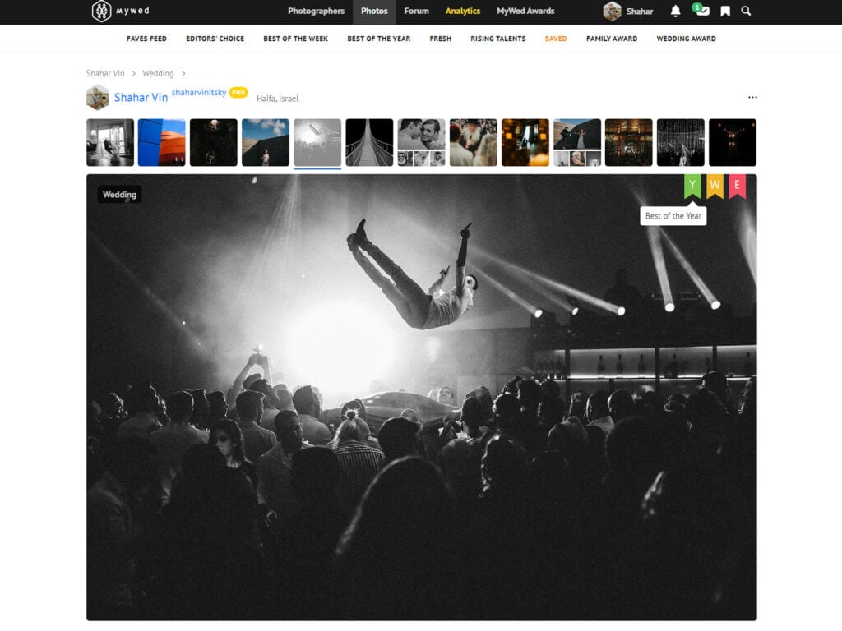Click the Wedding tag on photo
Viewport: 842px width, 631px height.
coord(119,195)
